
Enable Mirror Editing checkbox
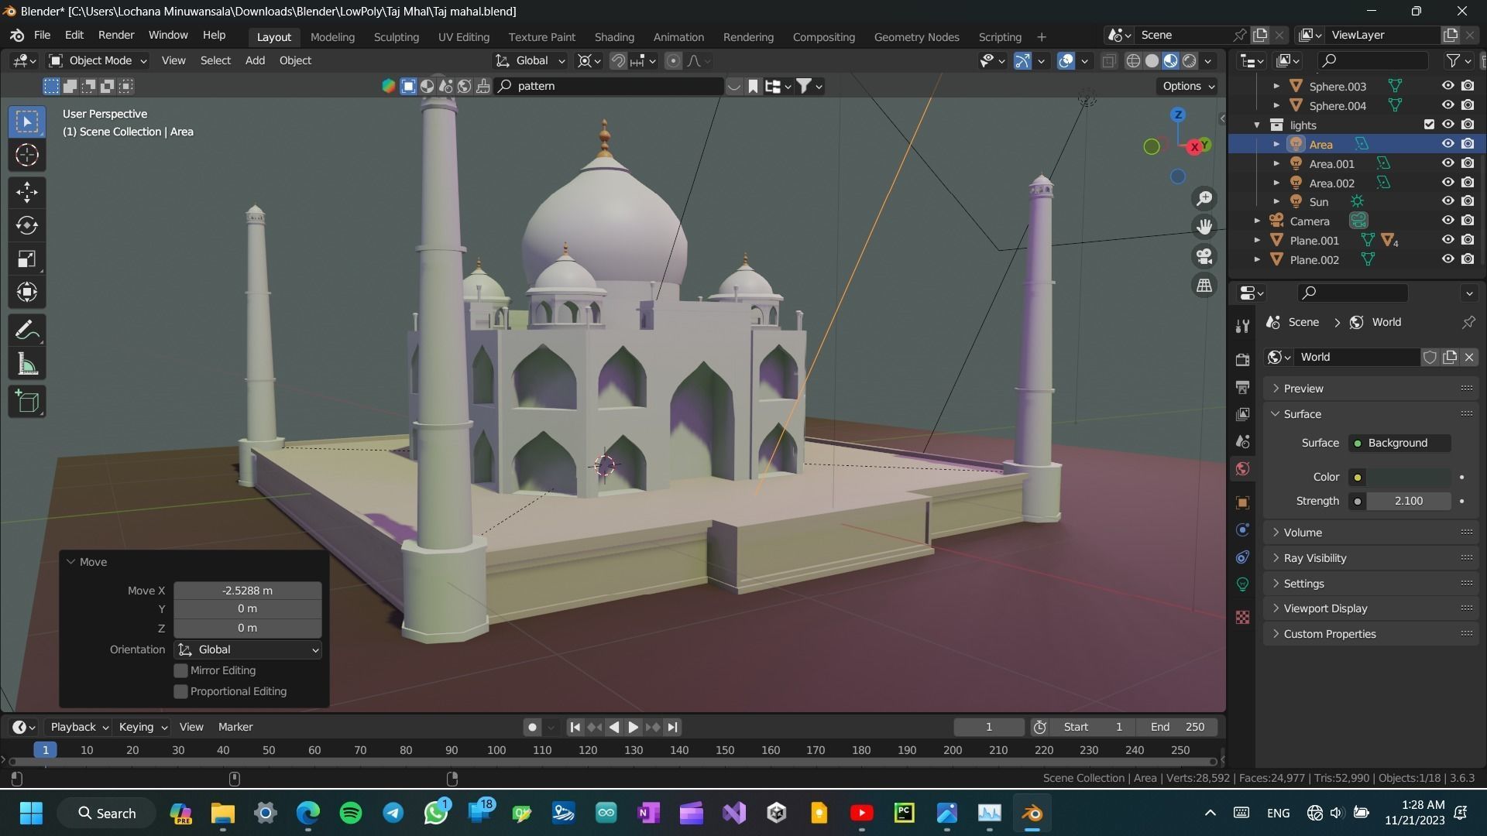tap(180, 670)
